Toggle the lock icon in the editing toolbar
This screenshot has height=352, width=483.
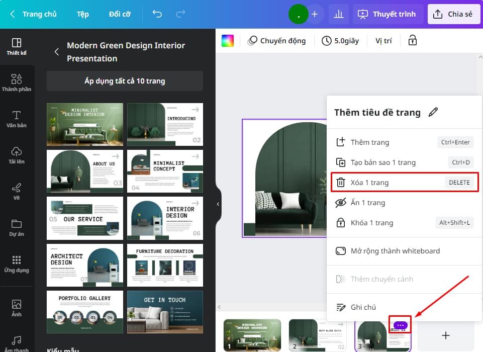tap(412, 40)
